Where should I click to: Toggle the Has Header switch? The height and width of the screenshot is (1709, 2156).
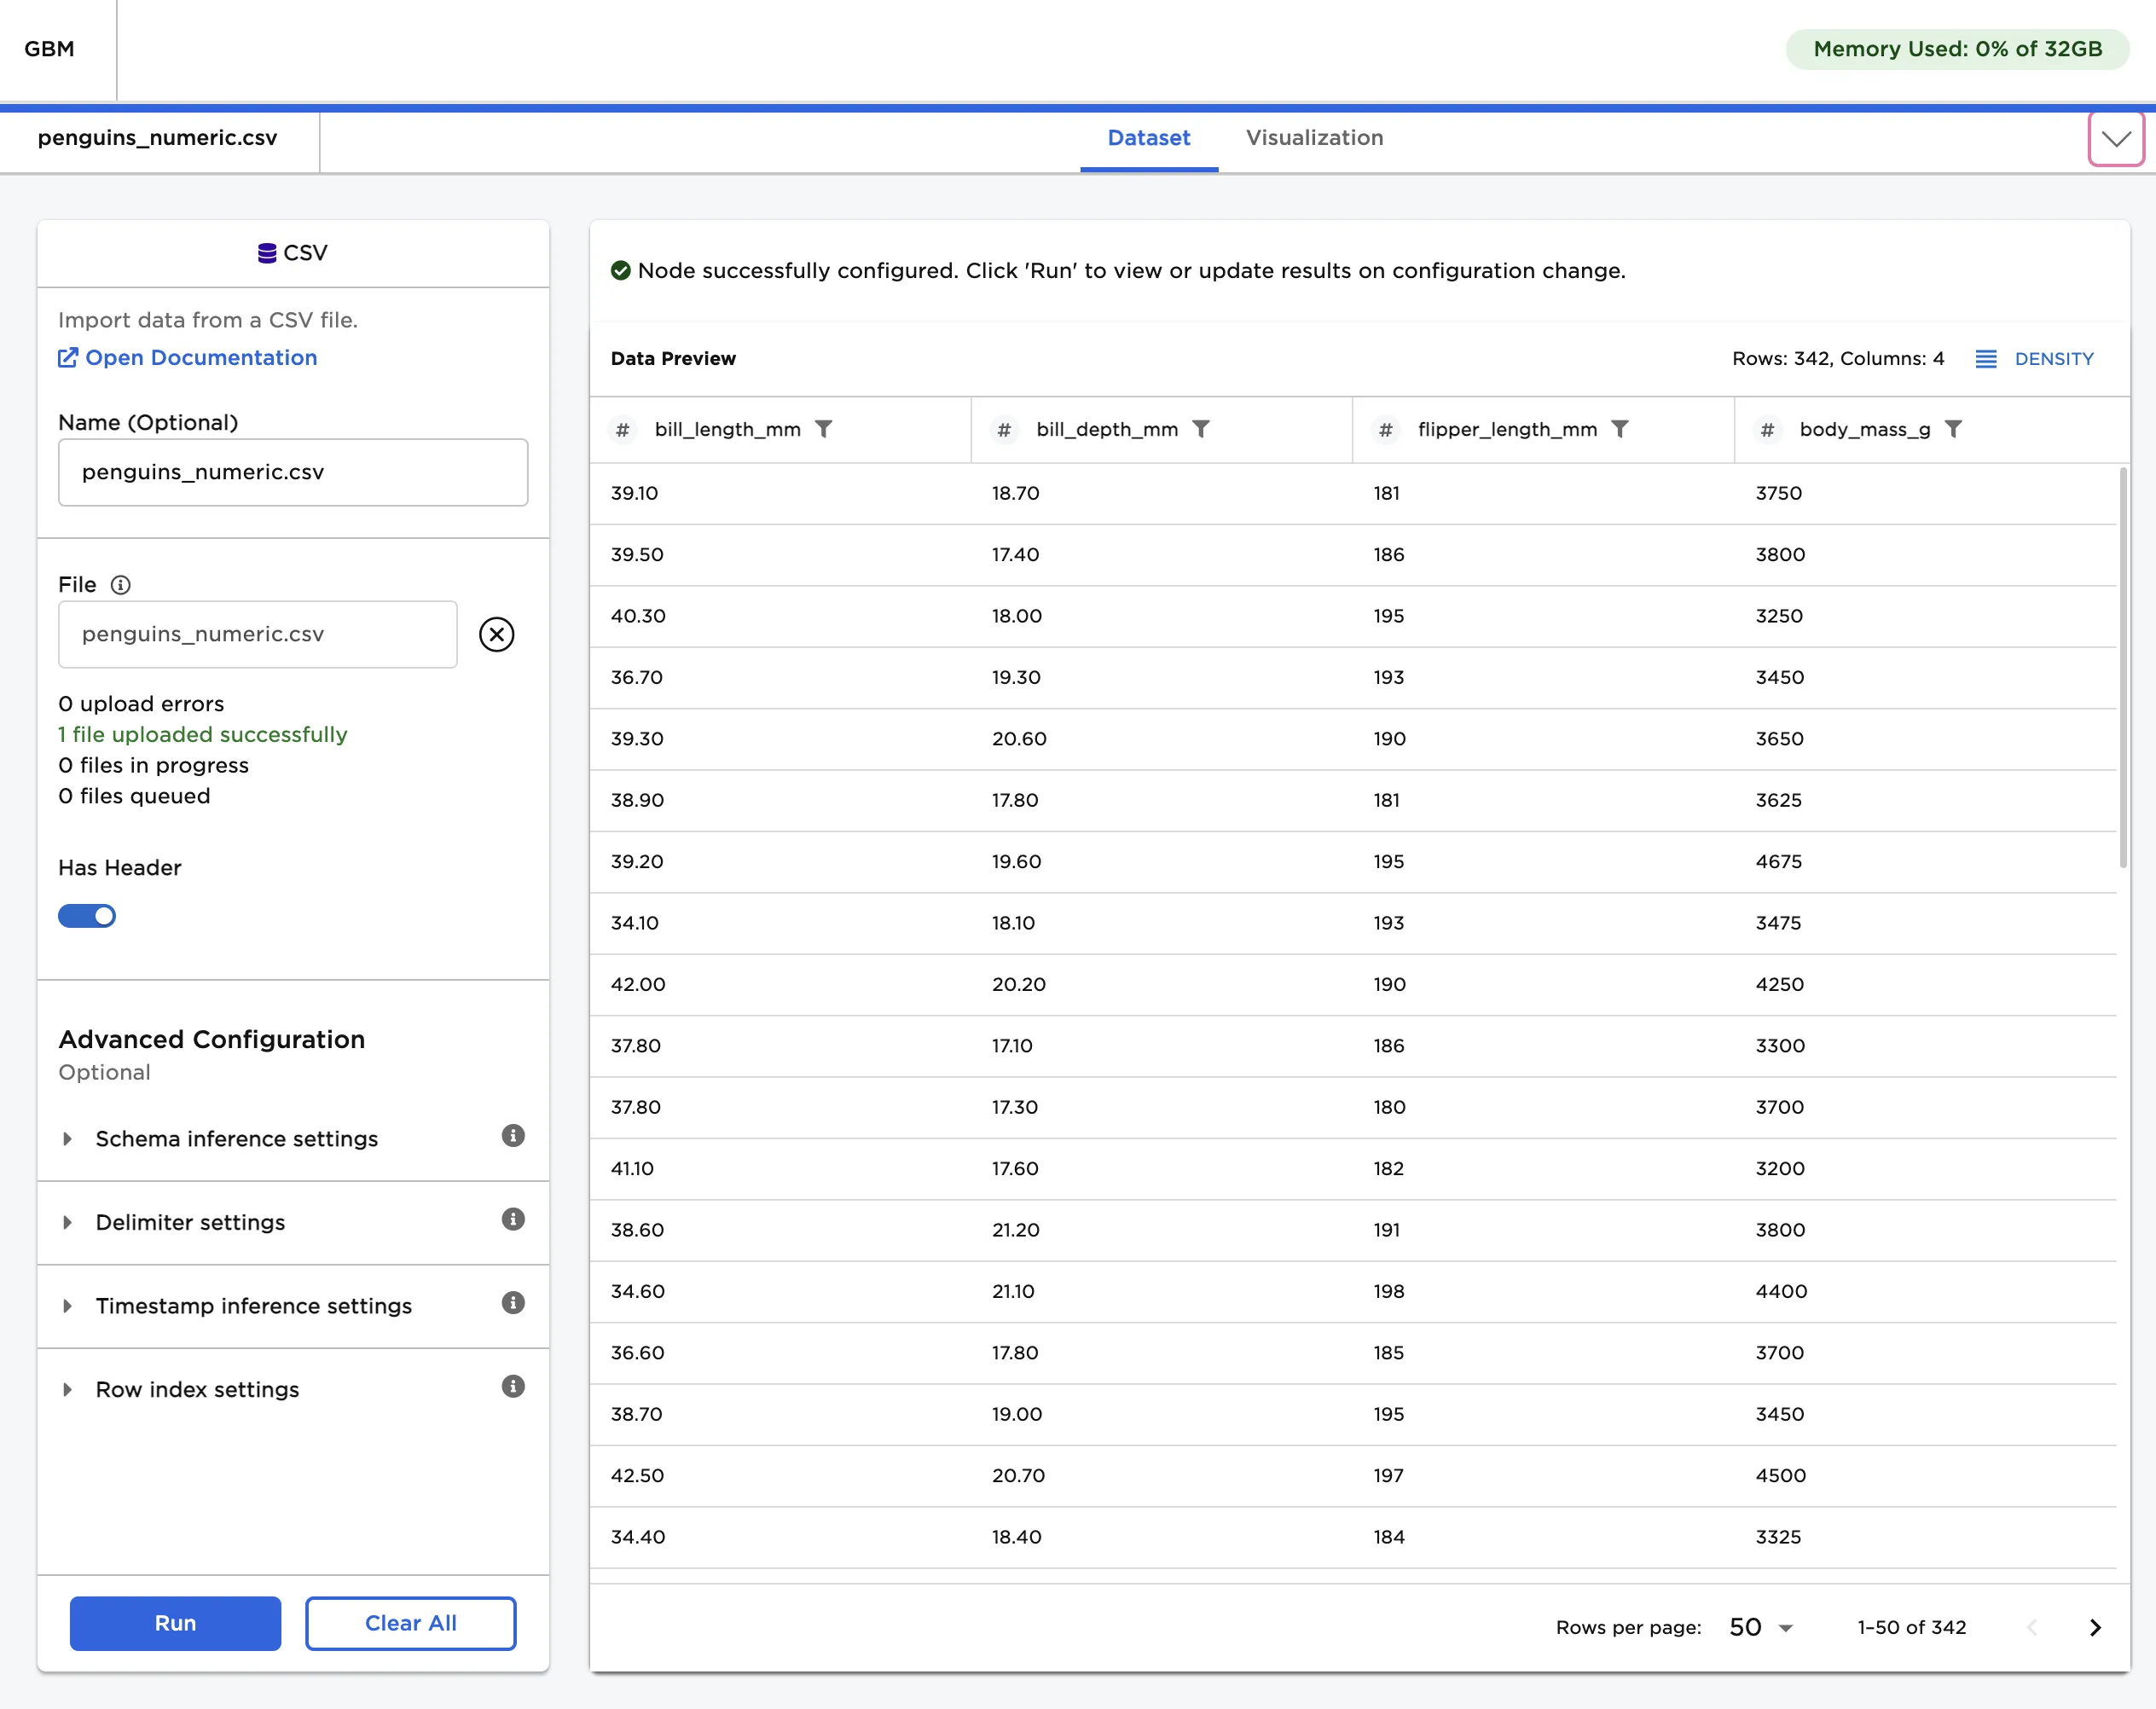click(x=87, y=915)
